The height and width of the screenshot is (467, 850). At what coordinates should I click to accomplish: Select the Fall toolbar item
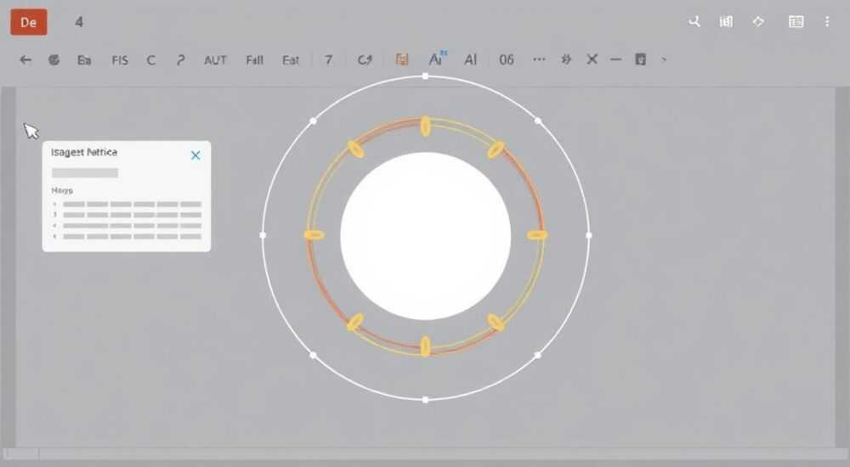[x=254, y=60]
